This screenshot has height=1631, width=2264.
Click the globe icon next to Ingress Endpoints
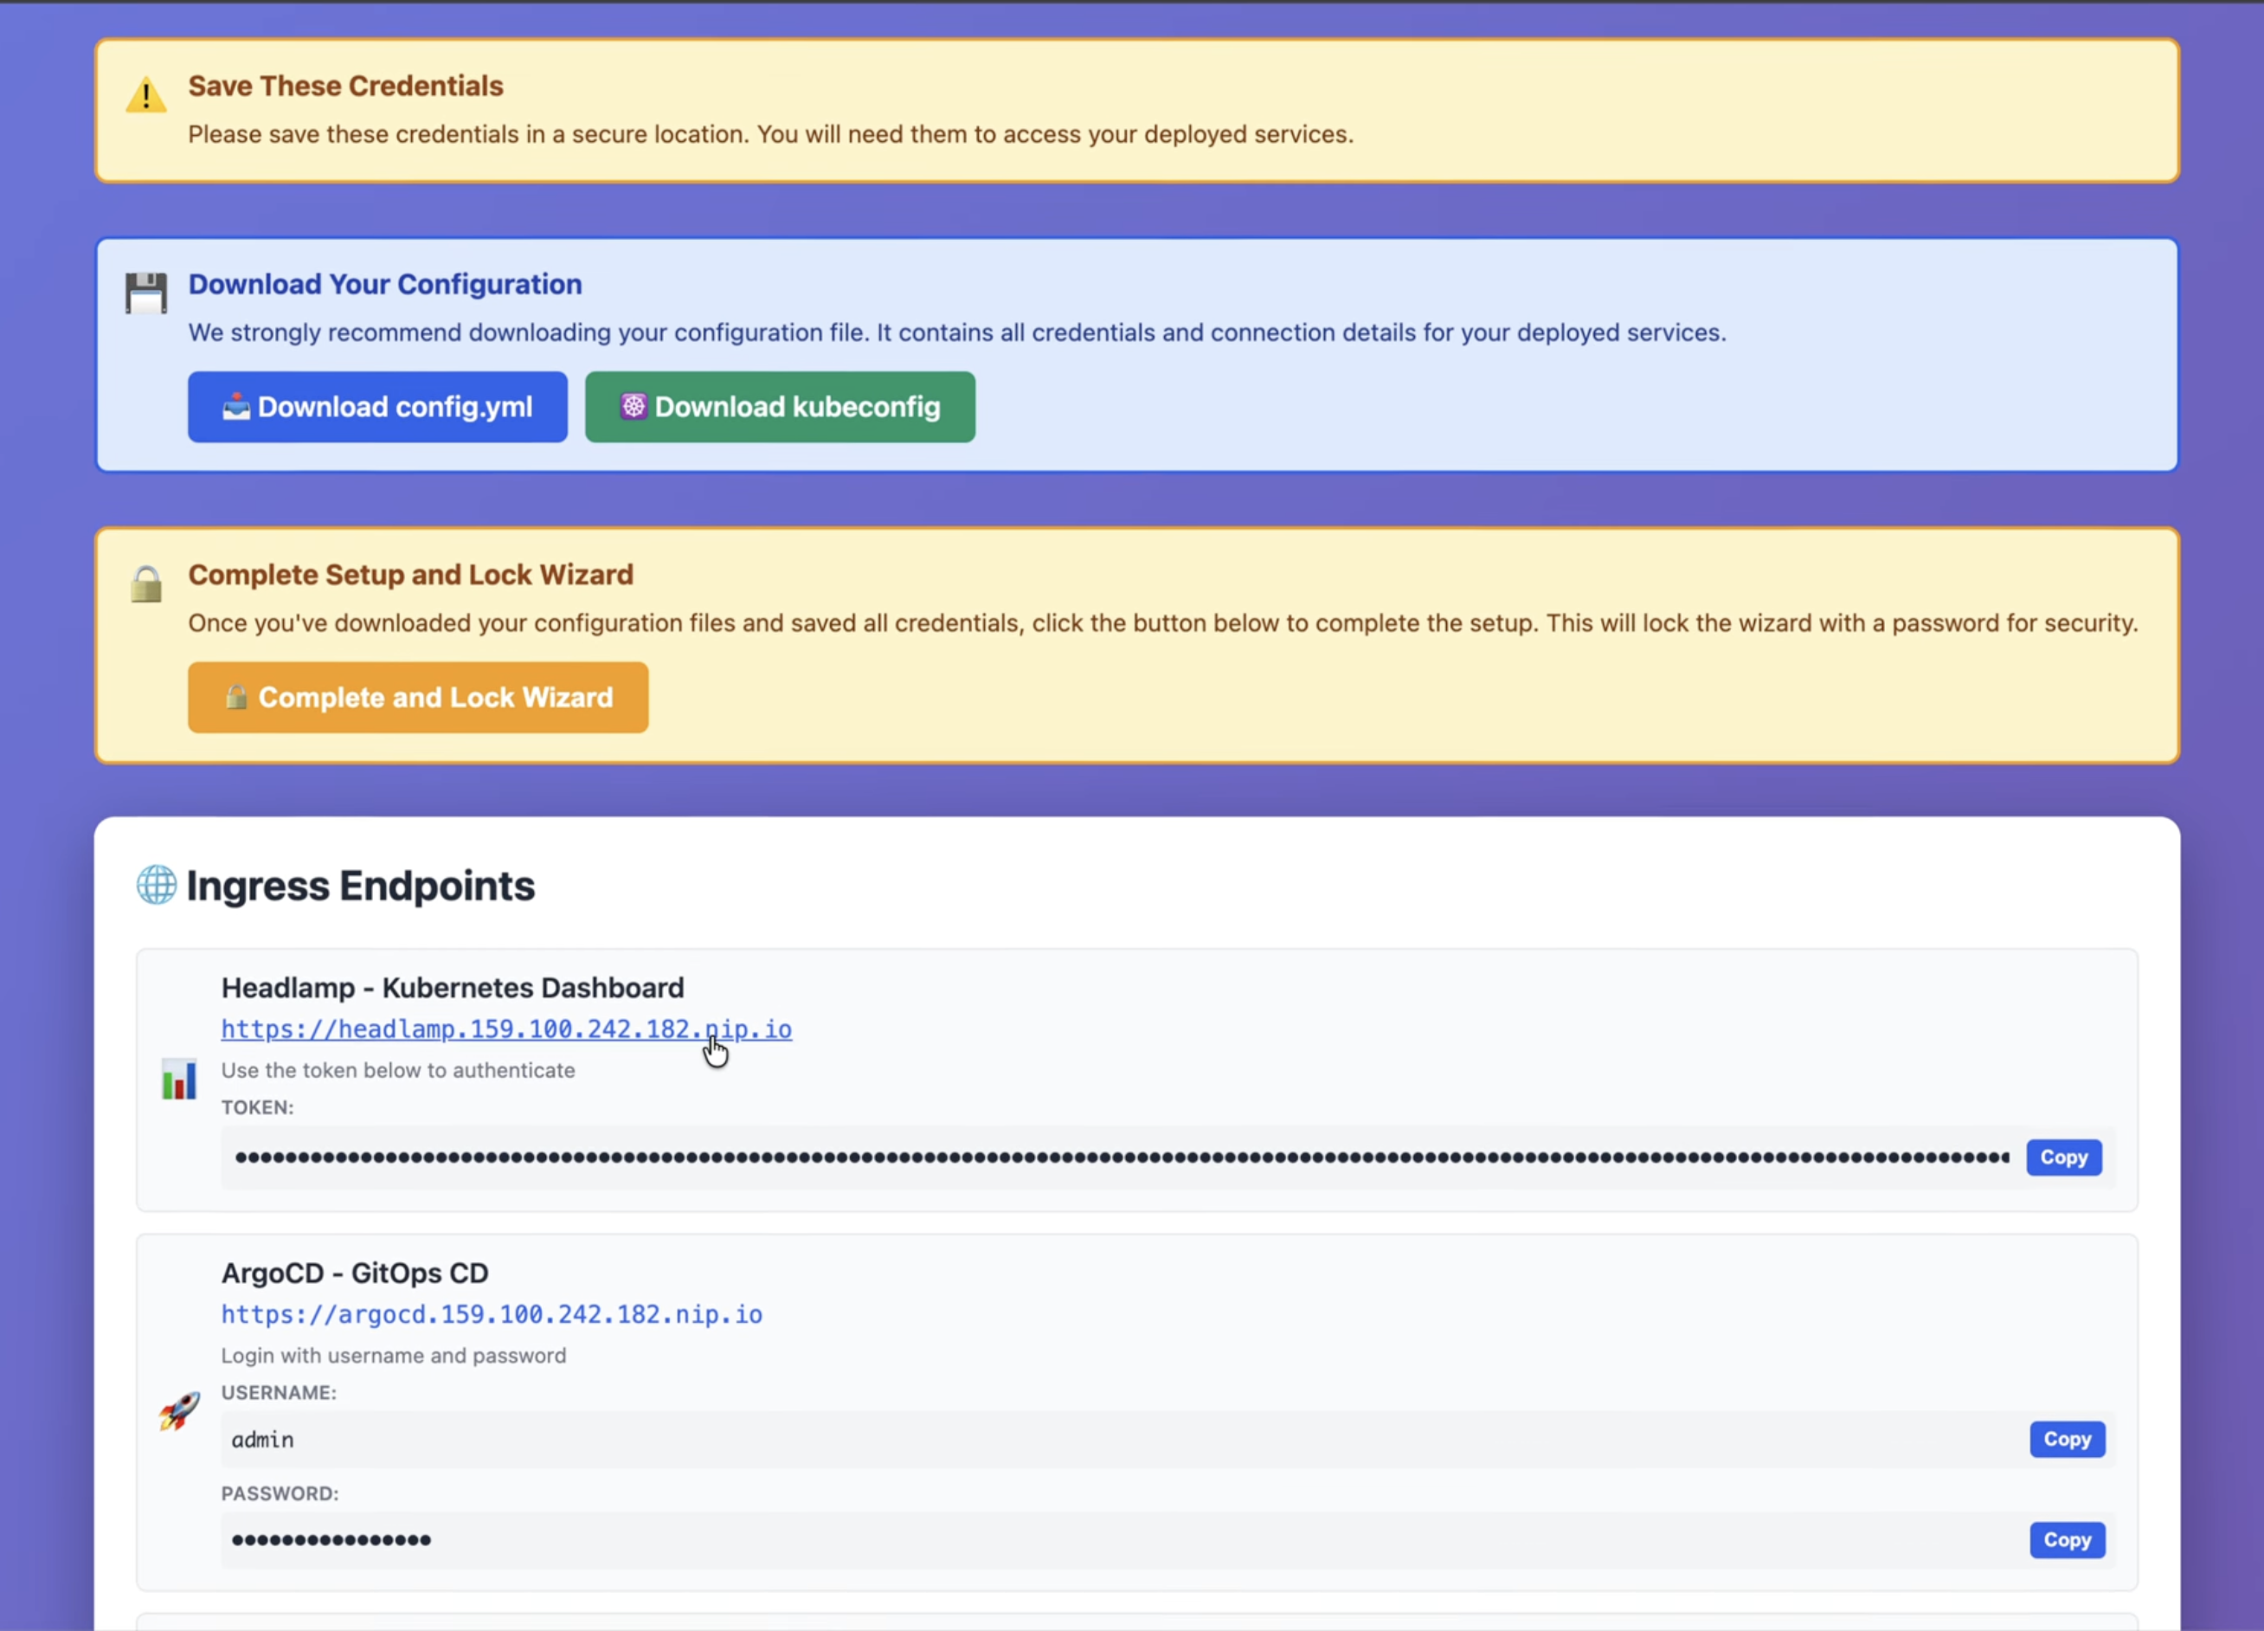(x=157, y=885)
